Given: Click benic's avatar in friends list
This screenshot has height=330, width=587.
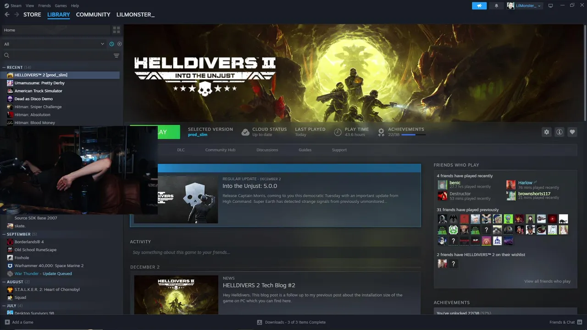Looking at the screenshot, I should (442, 185).
